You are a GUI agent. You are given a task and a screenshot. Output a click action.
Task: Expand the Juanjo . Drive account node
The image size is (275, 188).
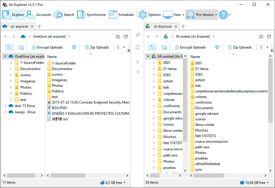(x=5, y=112)
